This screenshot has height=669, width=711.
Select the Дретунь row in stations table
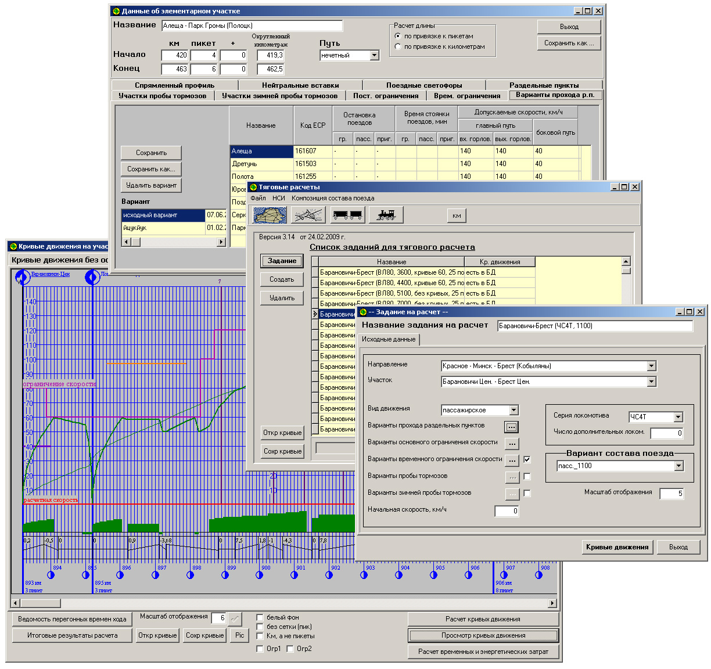coord(404,164)
